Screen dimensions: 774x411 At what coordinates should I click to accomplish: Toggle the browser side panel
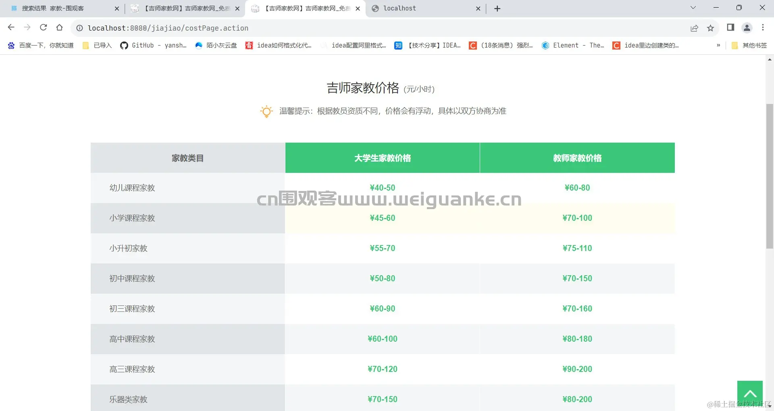point(730,27)
